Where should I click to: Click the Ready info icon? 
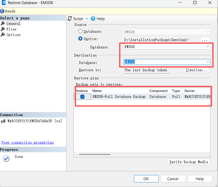click(x=2, y=11)
